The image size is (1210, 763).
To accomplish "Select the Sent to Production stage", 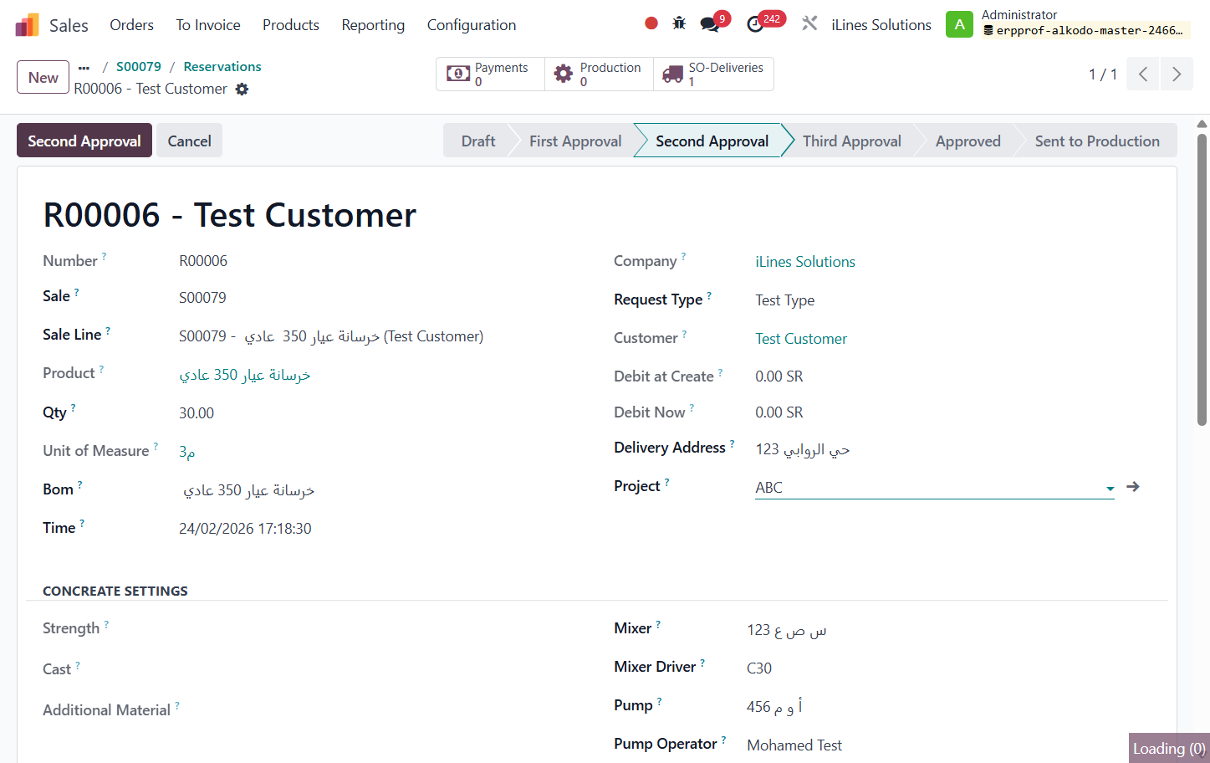I will click(x=1097, y=141).
